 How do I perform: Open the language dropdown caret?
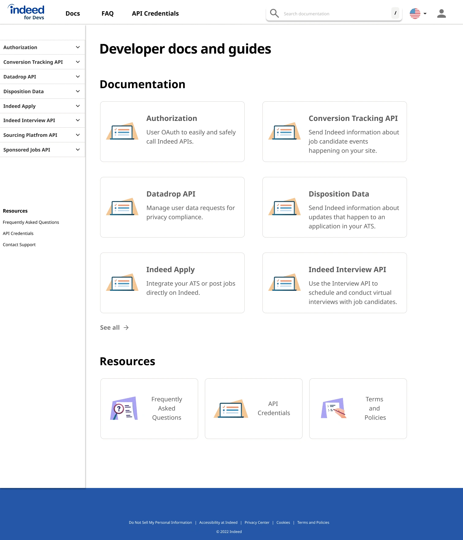[425, 14]
